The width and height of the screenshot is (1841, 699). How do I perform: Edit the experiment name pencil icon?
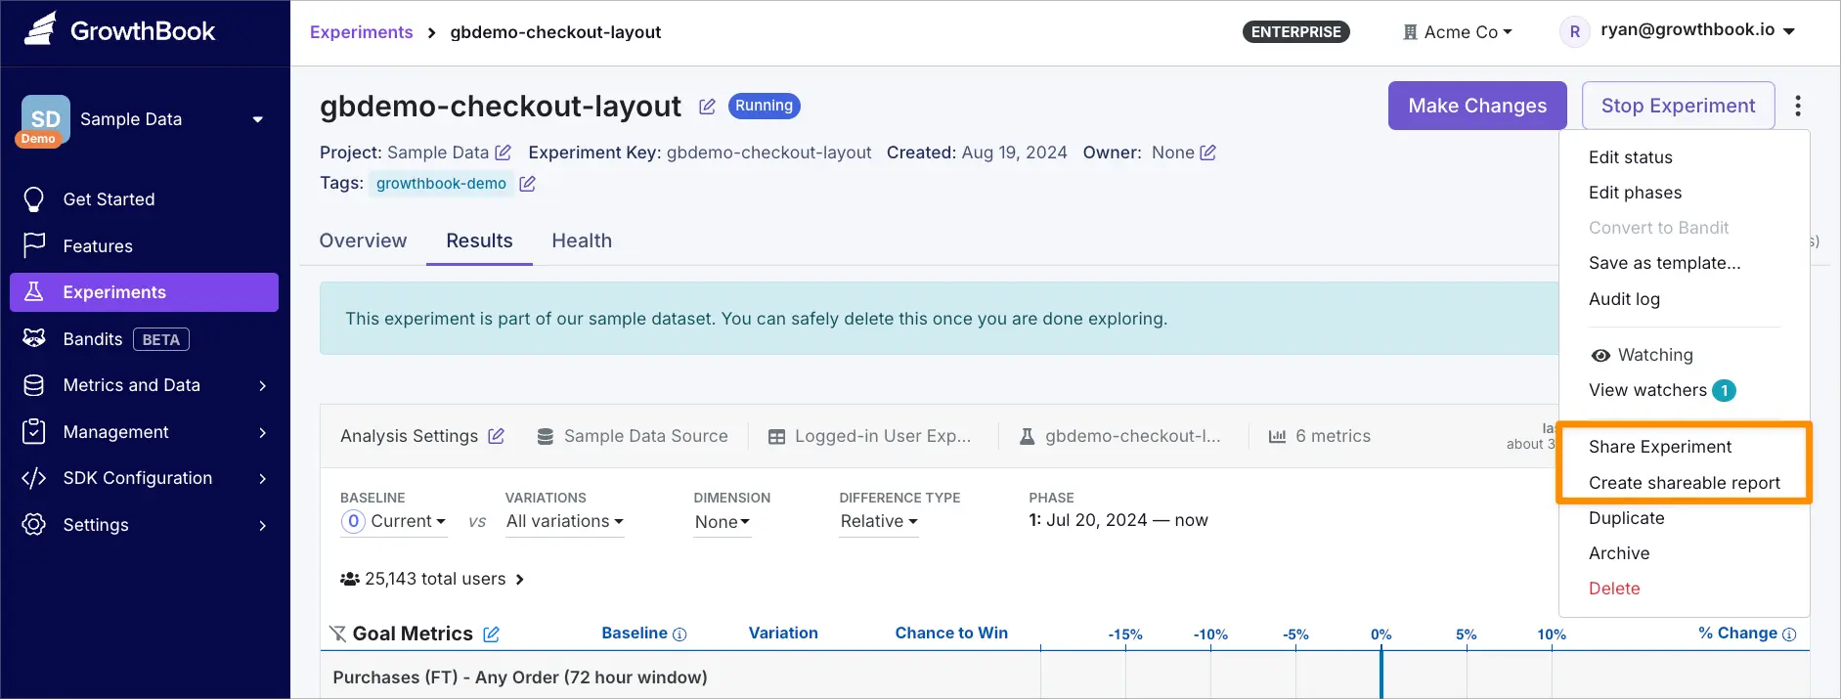pos(707,107)
